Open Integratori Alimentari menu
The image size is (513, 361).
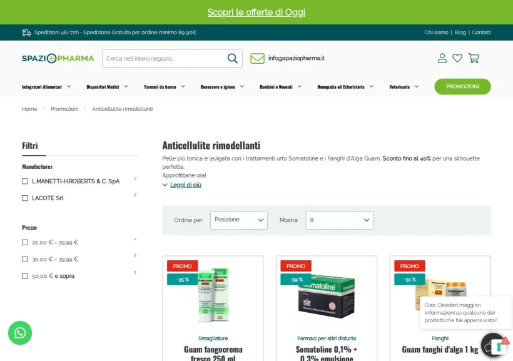coord(42,87)
